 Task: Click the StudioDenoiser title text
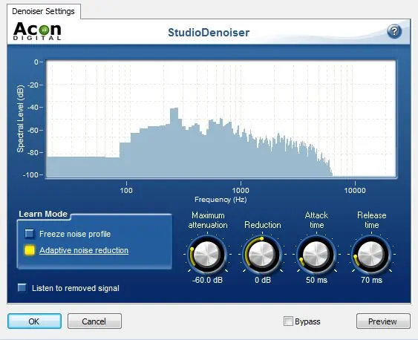[209, 33]
